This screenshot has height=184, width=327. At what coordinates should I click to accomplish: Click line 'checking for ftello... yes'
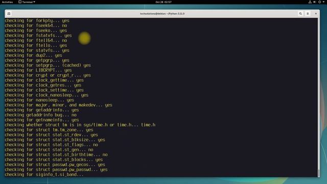coord(36,45)
